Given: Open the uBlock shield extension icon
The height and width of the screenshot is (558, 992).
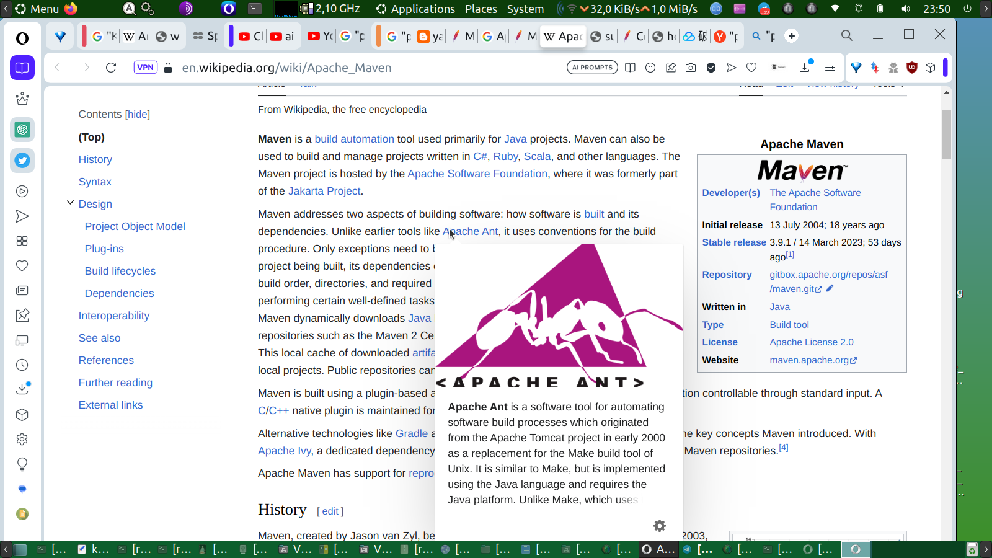Looking at the screenshot, I should (912, 68).
